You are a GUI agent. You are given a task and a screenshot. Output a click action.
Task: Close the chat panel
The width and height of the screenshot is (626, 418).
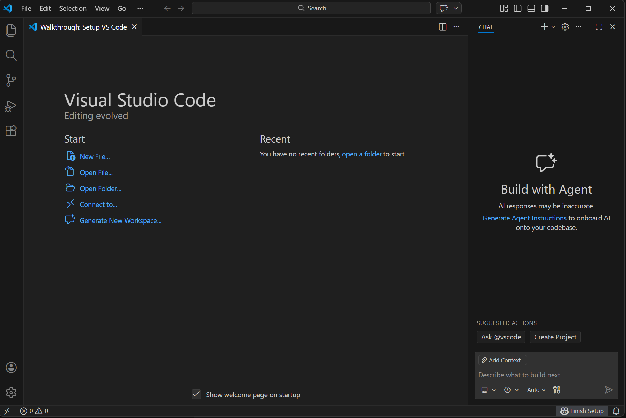[x=613, y=27]
